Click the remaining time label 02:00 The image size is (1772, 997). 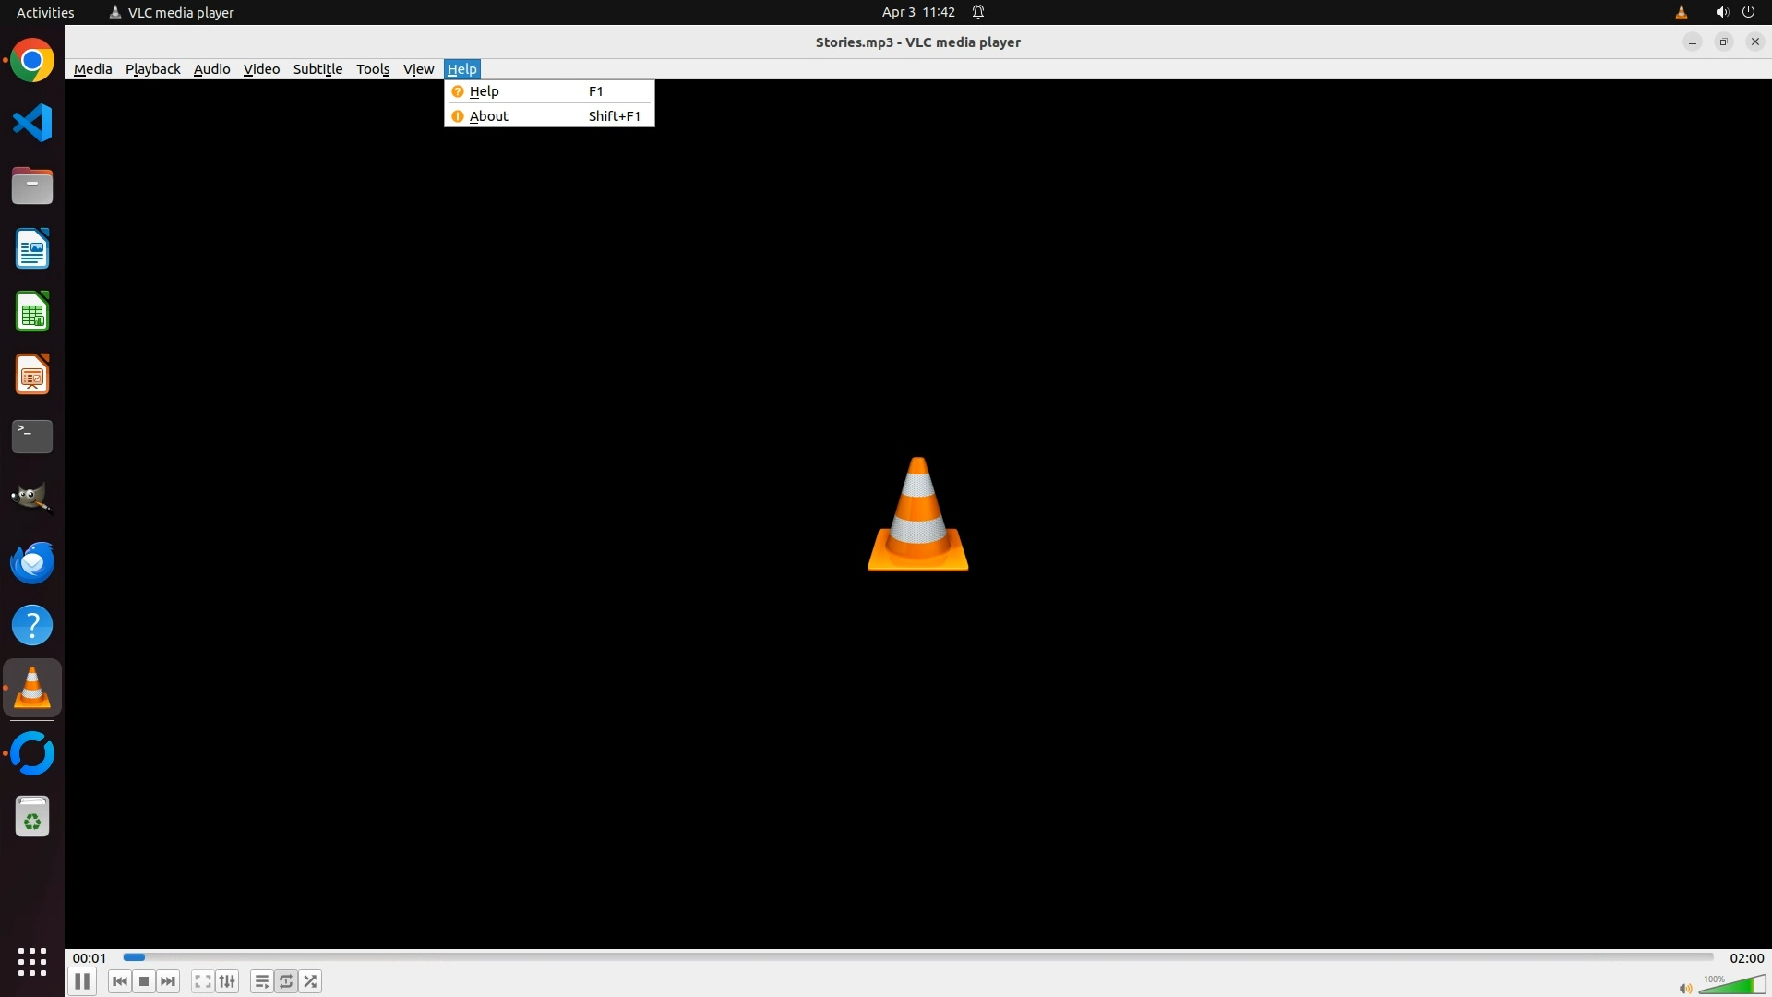coord(1746,958)
